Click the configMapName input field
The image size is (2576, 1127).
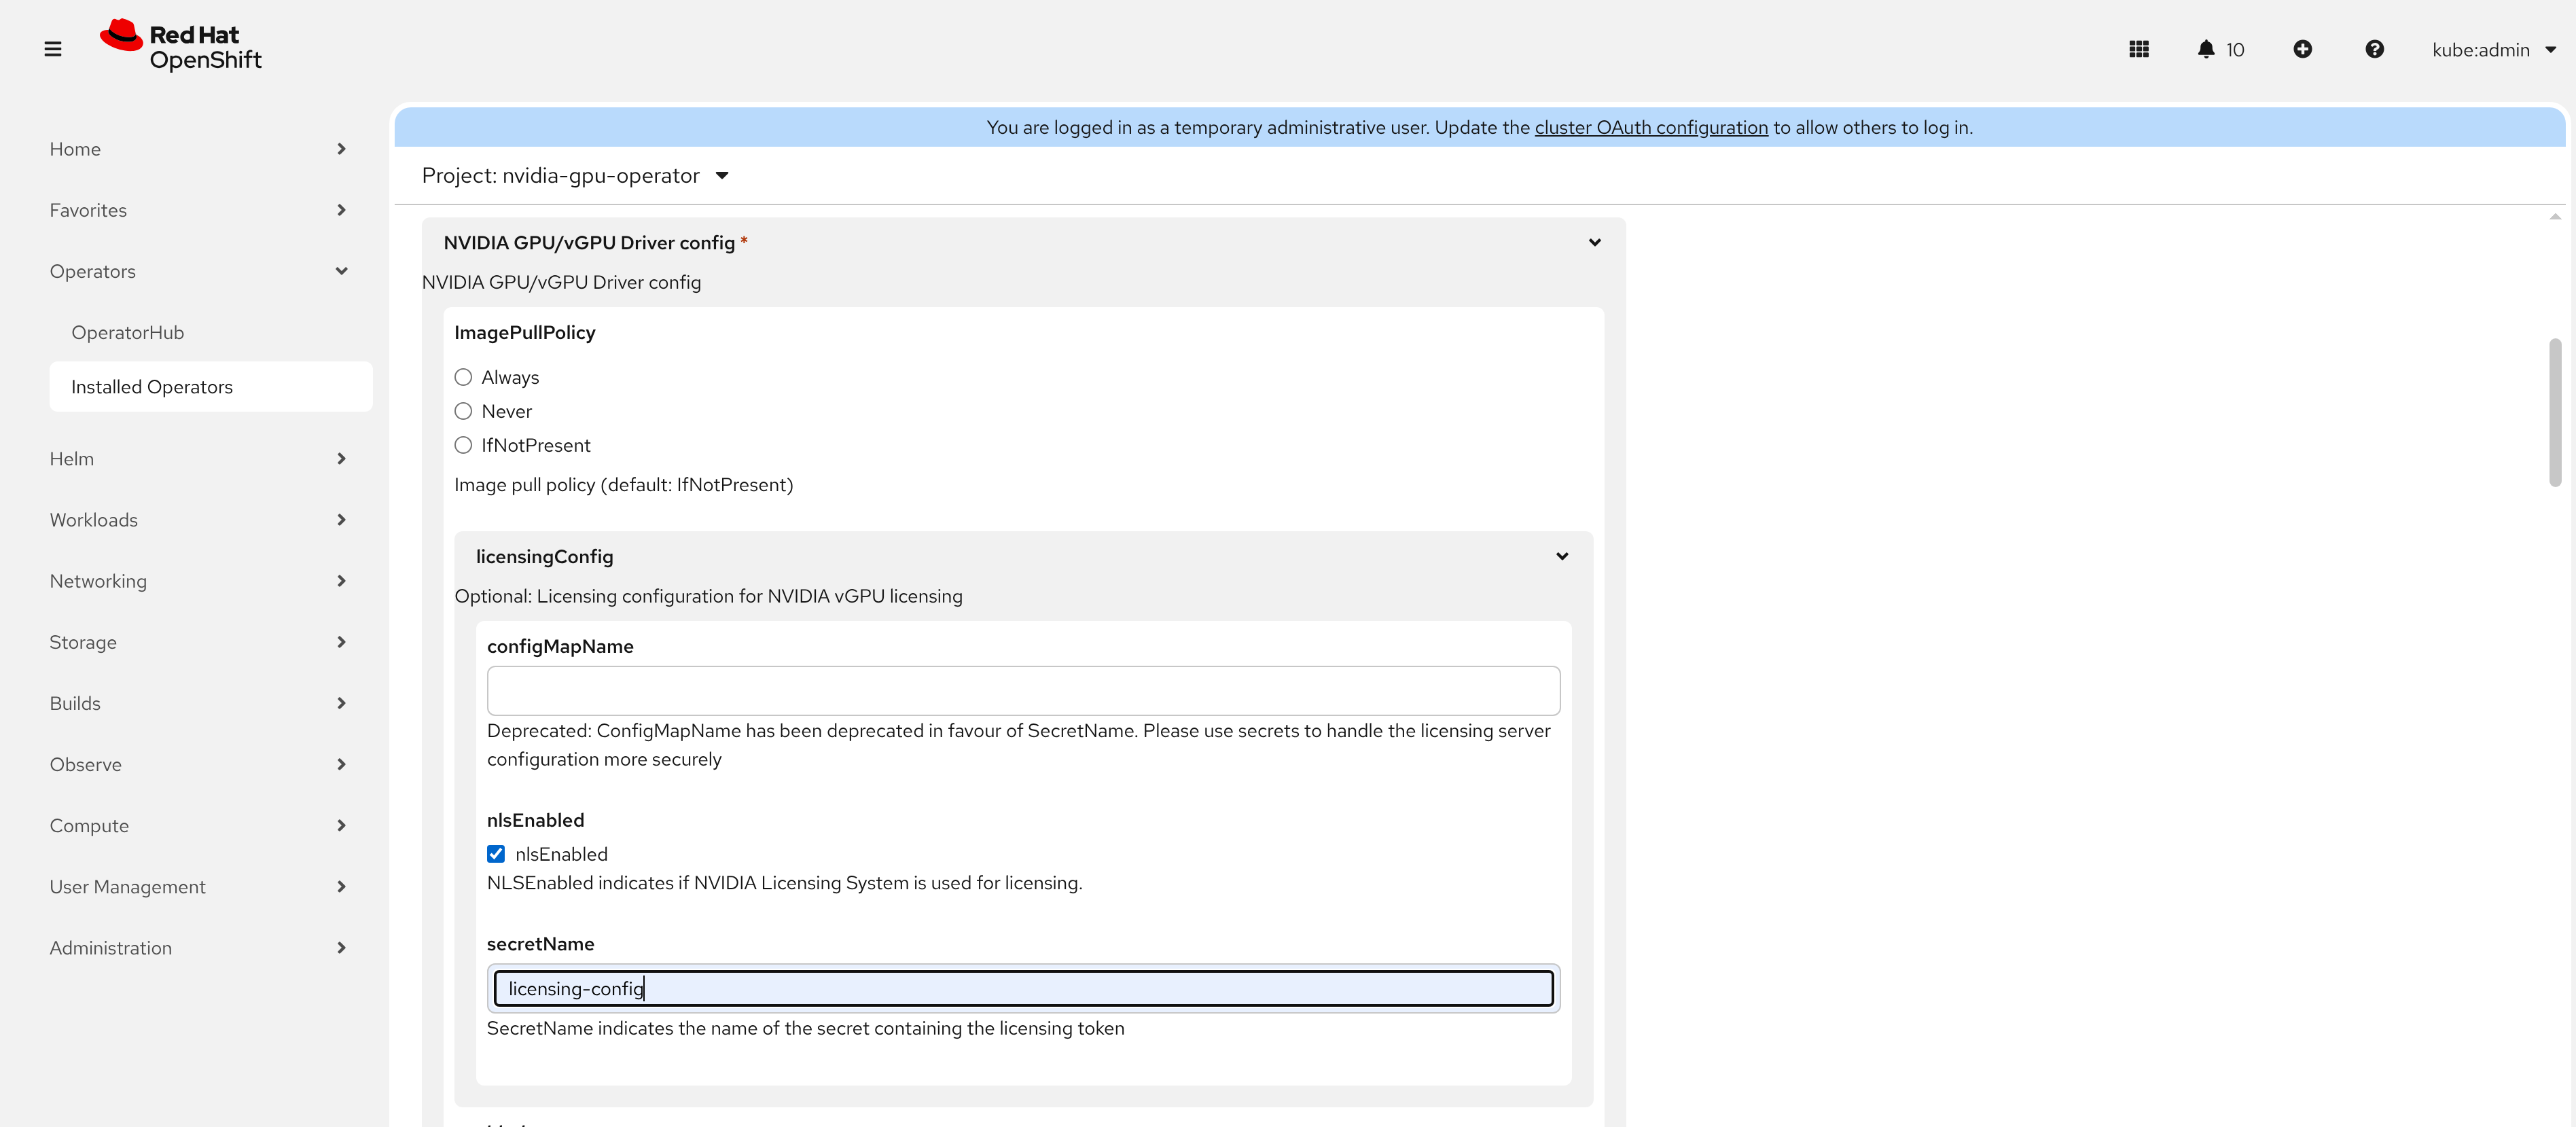(x=1022, y=690)
